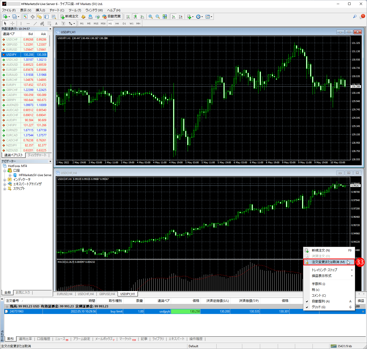Toggle 自動整列 (A) auto arrange option

point(320,301)
